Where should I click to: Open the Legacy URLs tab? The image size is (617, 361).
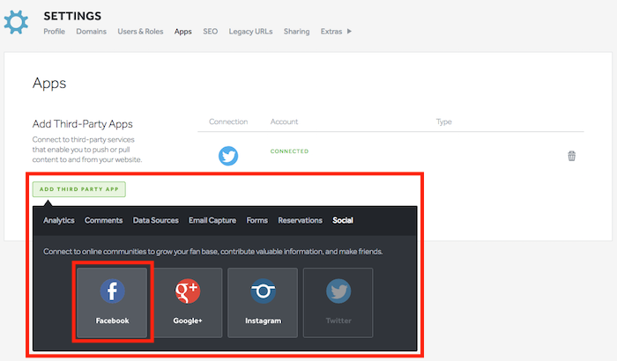(250, 32)
